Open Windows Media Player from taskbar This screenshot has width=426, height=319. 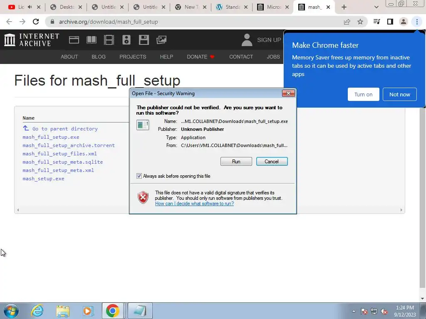coord(88,311)
